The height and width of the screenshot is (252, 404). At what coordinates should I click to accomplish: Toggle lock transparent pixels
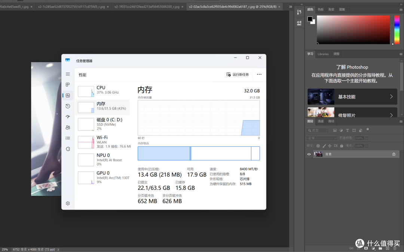318,146
